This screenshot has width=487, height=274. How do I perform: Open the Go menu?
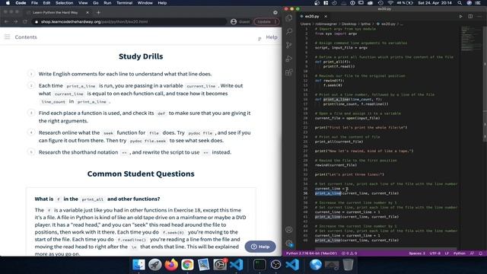click(96, 3)
